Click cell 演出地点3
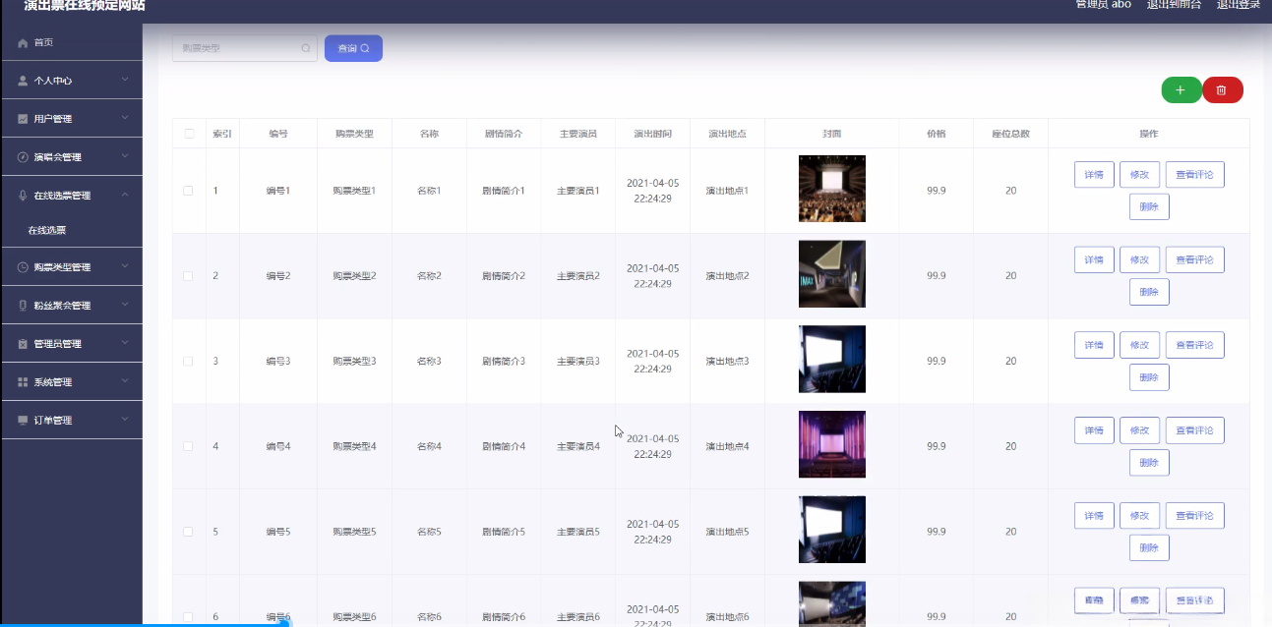The image size is (1272, 627). point(727,362)
